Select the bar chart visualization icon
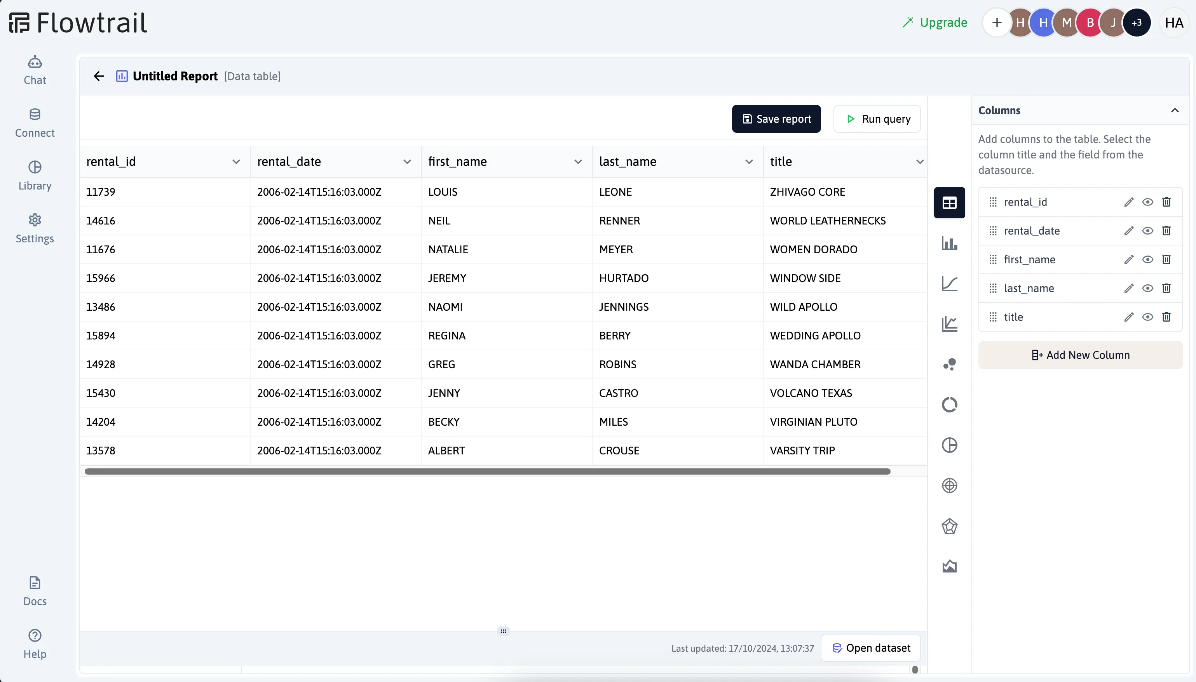1196x682 pixels. [x=950, y=243]
